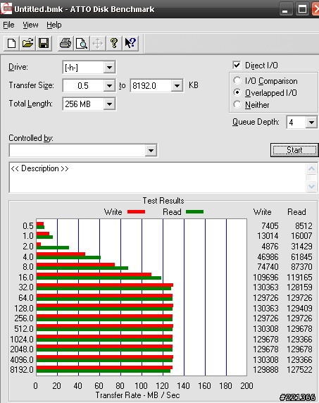Click the Transfer Rate - MB / Sec axis label
The width and height of the screenshot is (319, 403).
pyautogui.click(x=137, y=395)
